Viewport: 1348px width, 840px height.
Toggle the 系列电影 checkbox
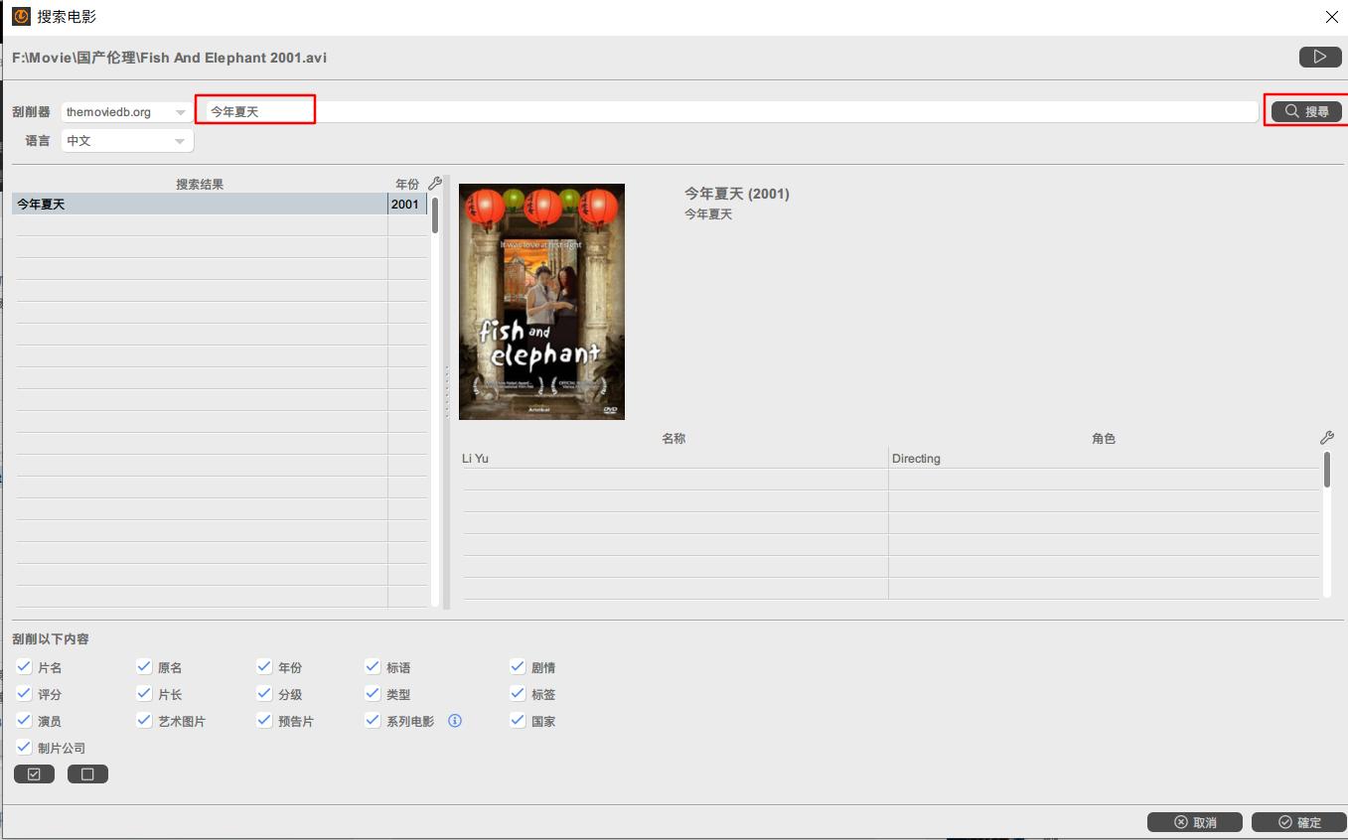coord(373,720)
